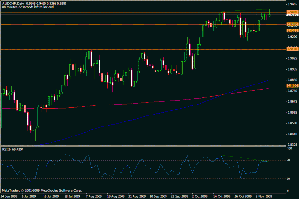Click the 7 Aug 2009 date label
This screenshot has width=299, height=199.
tap(94, 196)
